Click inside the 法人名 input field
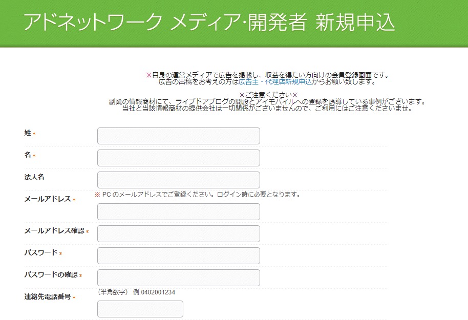This screenshot has width=468, height=320. tap(178, 180)
